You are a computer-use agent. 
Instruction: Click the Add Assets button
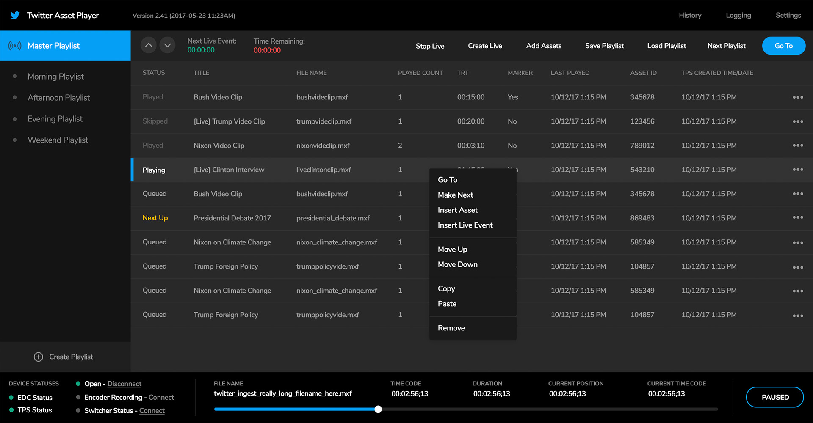[x=544, y=46]
